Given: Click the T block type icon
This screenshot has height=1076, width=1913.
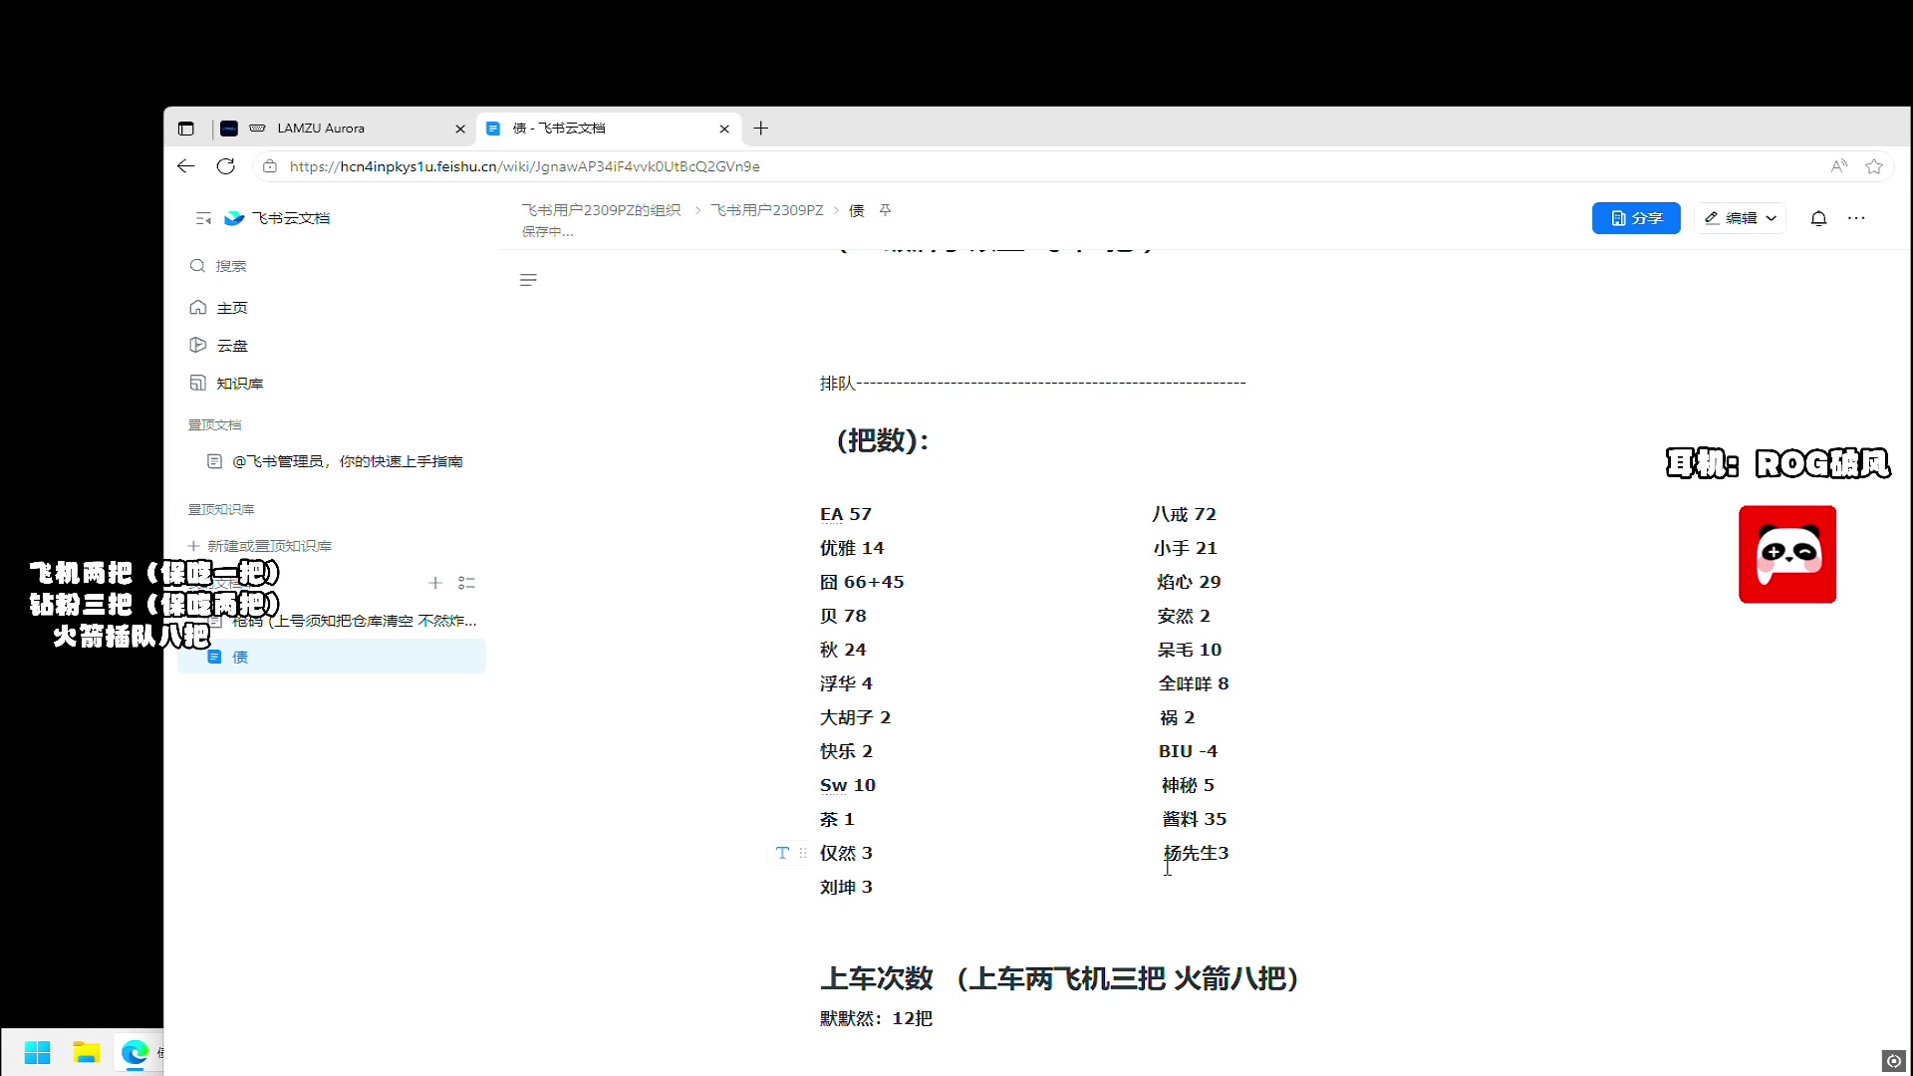Looking at the screenshot, I should (782, 853).
